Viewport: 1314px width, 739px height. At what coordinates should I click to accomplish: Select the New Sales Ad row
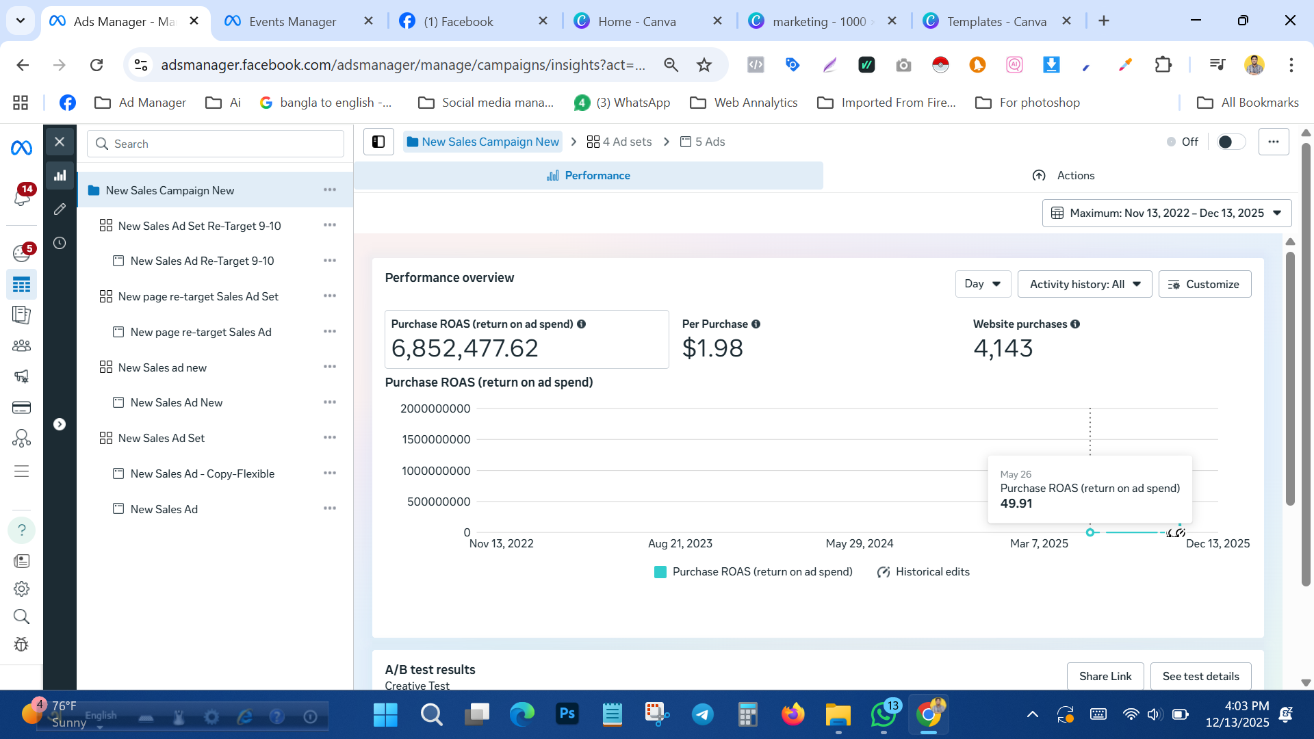pos(164,509)
